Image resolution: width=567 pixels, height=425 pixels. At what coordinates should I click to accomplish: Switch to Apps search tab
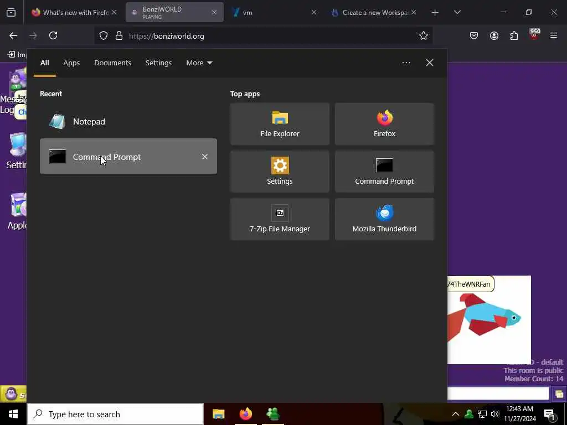71,63
